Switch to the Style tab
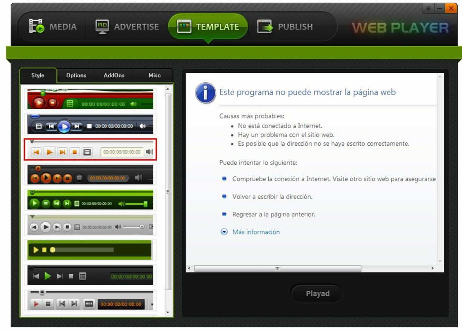 [38, 75]
